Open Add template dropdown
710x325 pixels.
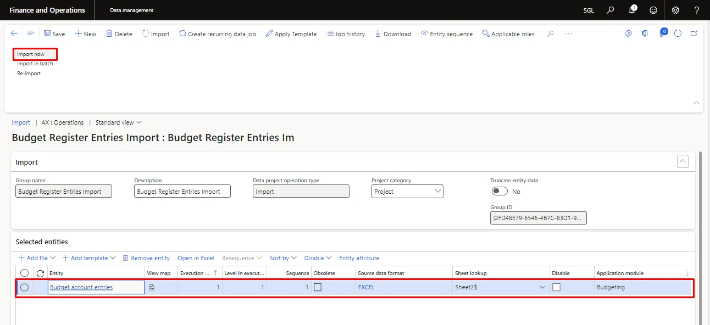pos(89,258)
